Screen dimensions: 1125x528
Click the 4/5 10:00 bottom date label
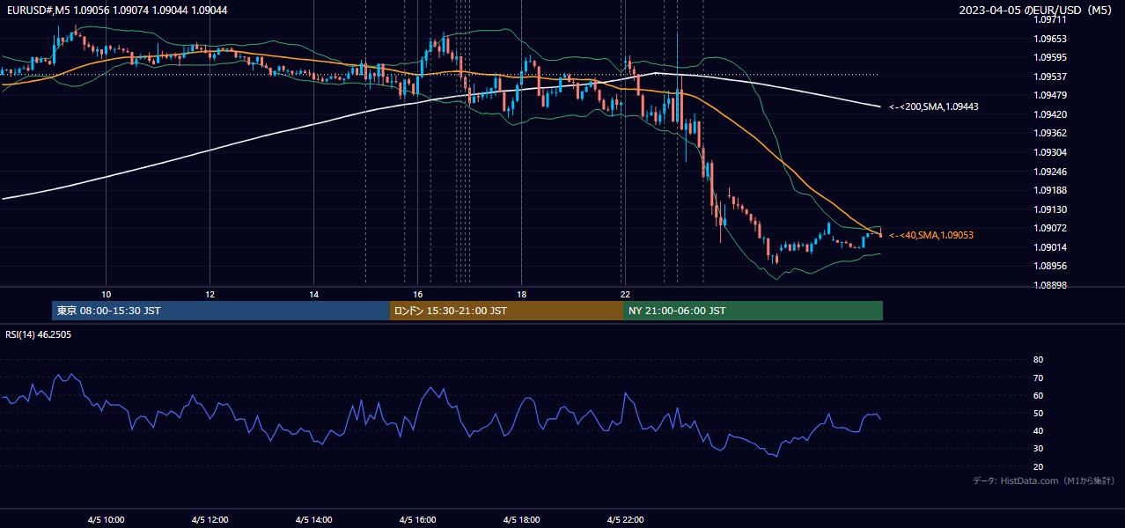[106, 519]
